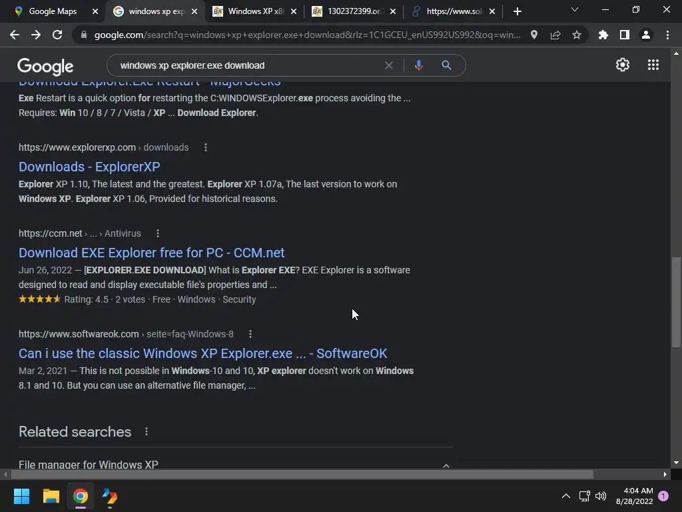
Task: Toggle the side panel icon
Action: (625, 35)
